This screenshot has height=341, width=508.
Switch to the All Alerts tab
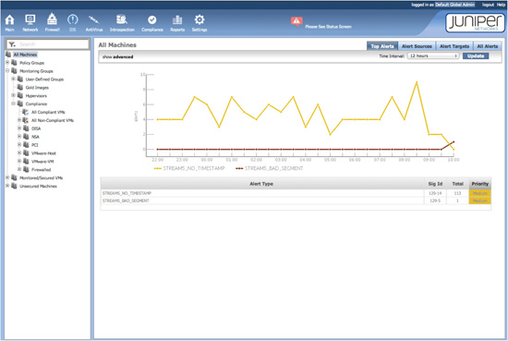coord(488,46)
